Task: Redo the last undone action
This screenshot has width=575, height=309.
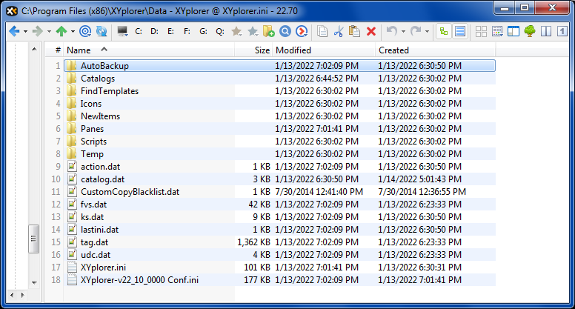Action: click(x=416, y=31)
